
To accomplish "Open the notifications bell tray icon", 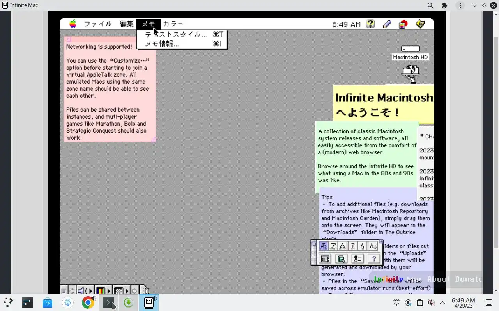I will (x=396, y=302).
